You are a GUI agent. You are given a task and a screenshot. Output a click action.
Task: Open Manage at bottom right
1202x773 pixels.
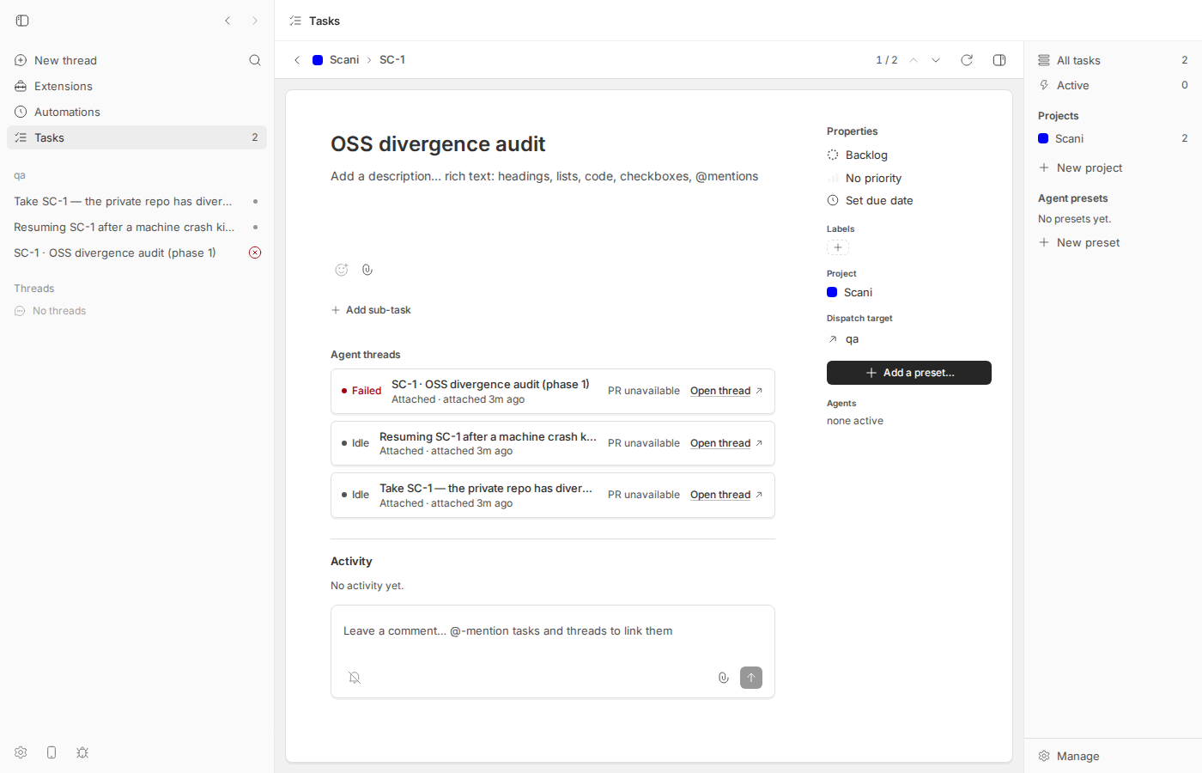click(1069, 756)
